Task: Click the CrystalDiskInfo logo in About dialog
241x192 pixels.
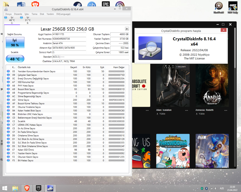Action: (x=150, y=48)
